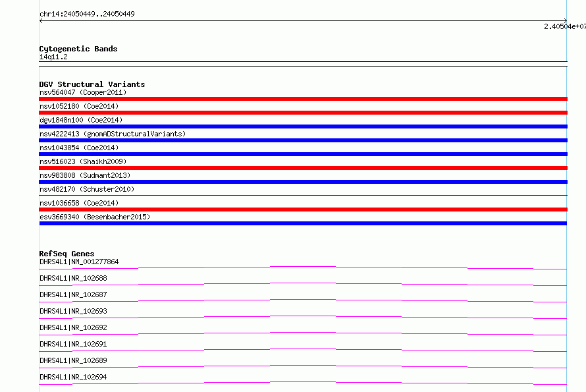Open nsv1036658 (Coe2014) variant label

pos(79,203)
